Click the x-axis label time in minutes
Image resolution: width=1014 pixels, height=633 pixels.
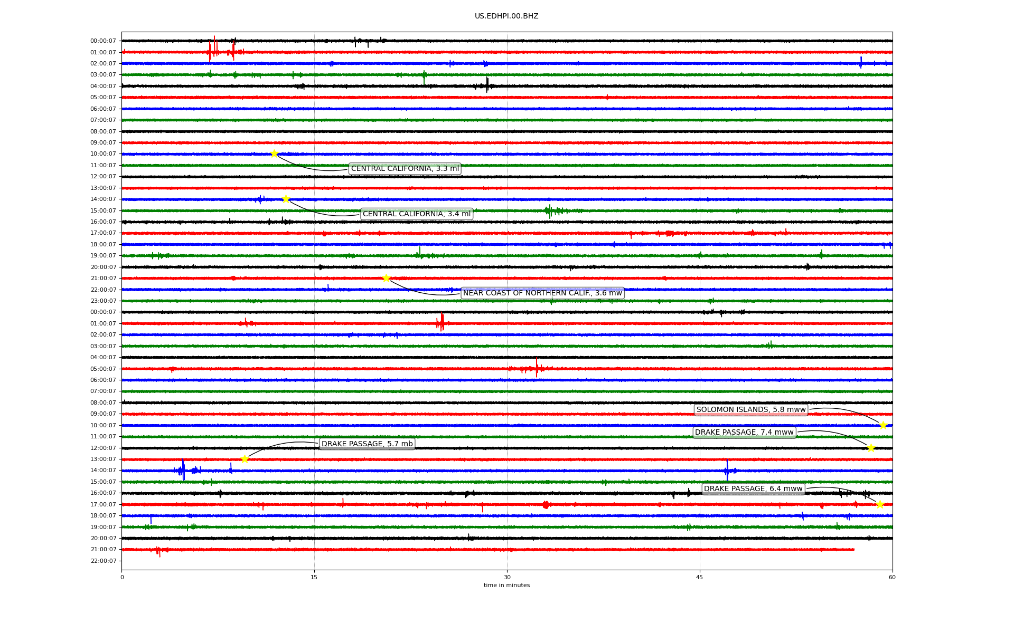point(506,585)
